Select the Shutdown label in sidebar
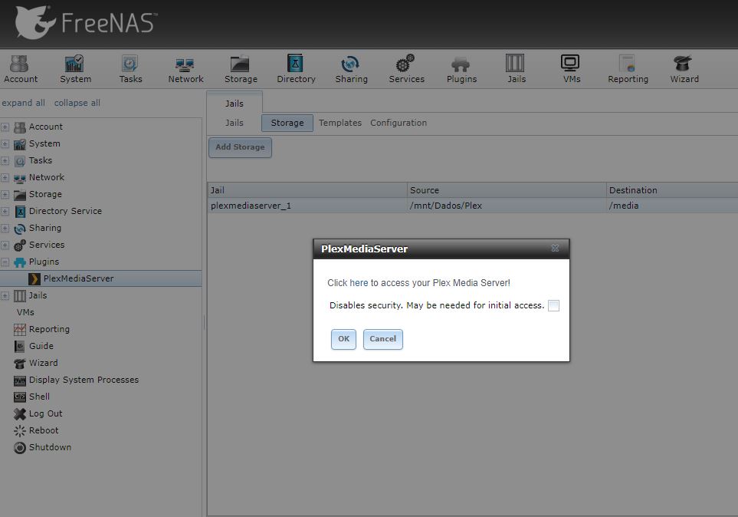This screenshot has width=738, height=517. (x=50, y=447)
